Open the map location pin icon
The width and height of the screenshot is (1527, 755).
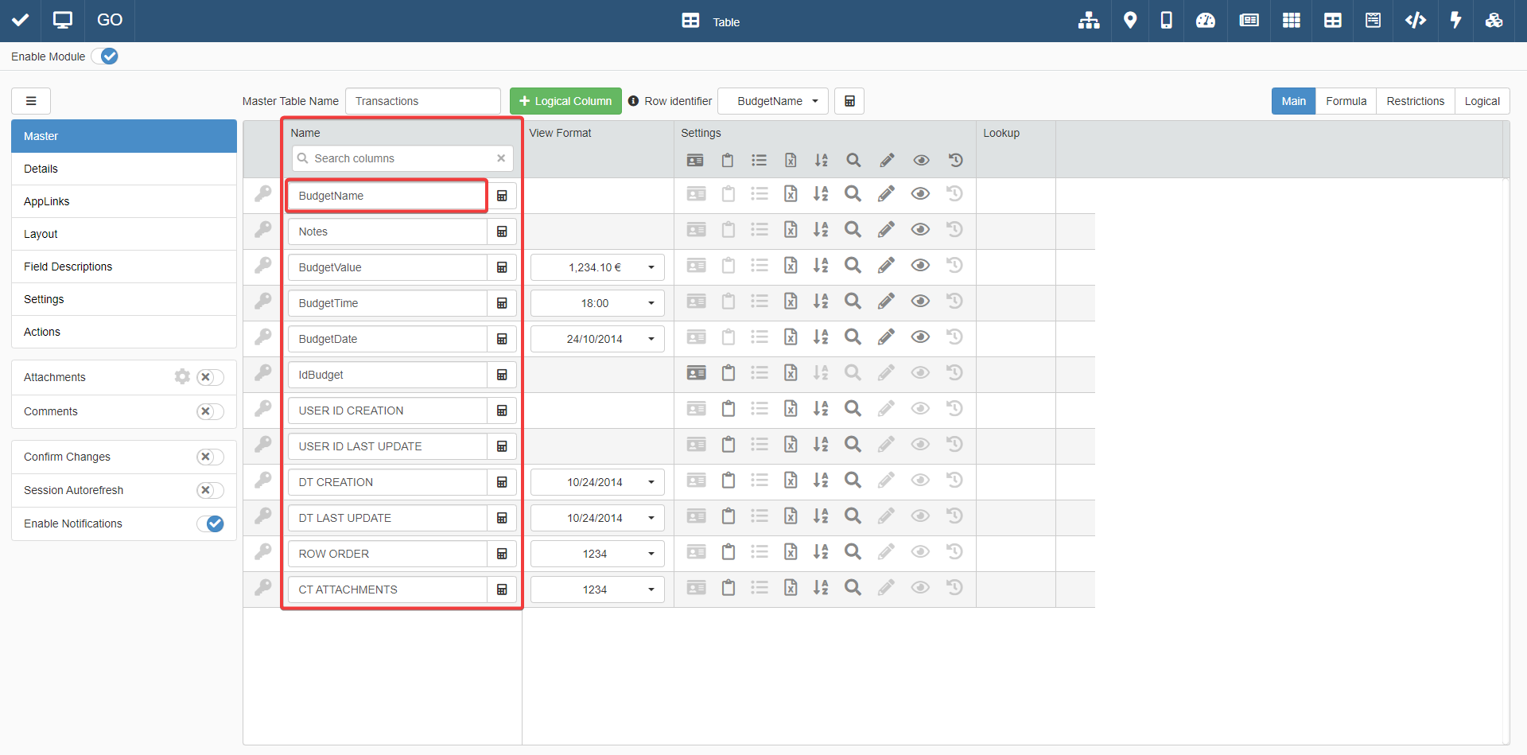[1129, 21]
